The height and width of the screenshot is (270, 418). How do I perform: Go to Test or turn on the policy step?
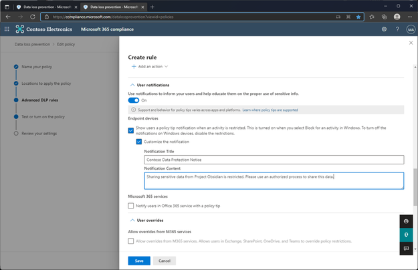(x=43, y=117)
